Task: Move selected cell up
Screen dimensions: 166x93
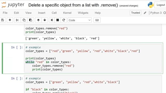Action: click(38, 20)
